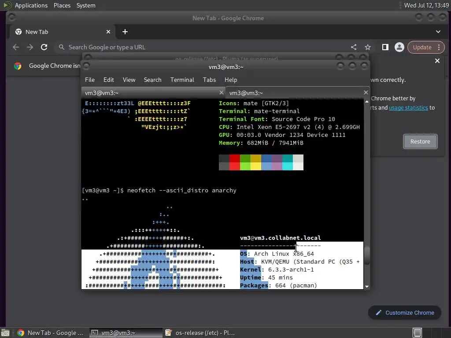Click show desktop icon in bottom panel
The image size is (451, 338).
[5, 333]
